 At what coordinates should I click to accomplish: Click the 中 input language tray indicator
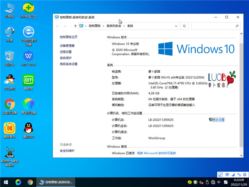219,182
